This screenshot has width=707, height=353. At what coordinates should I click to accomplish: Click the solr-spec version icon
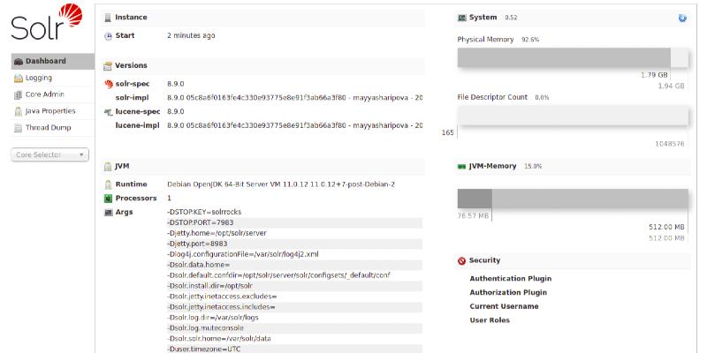(108, 84)
